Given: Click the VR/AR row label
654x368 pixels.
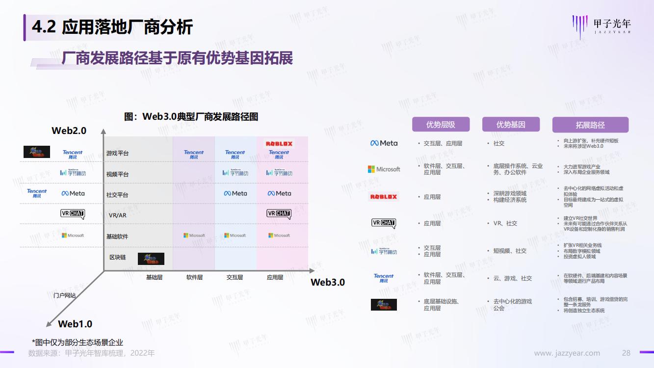Looking at the screenshot, I should click(118, 215).
